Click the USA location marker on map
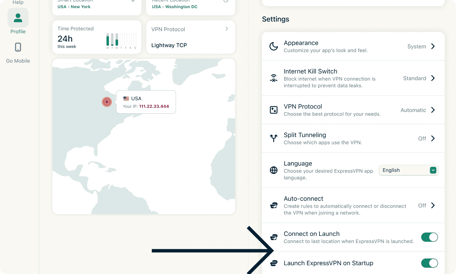The image size is (456, 274). (x=107, y=102)
